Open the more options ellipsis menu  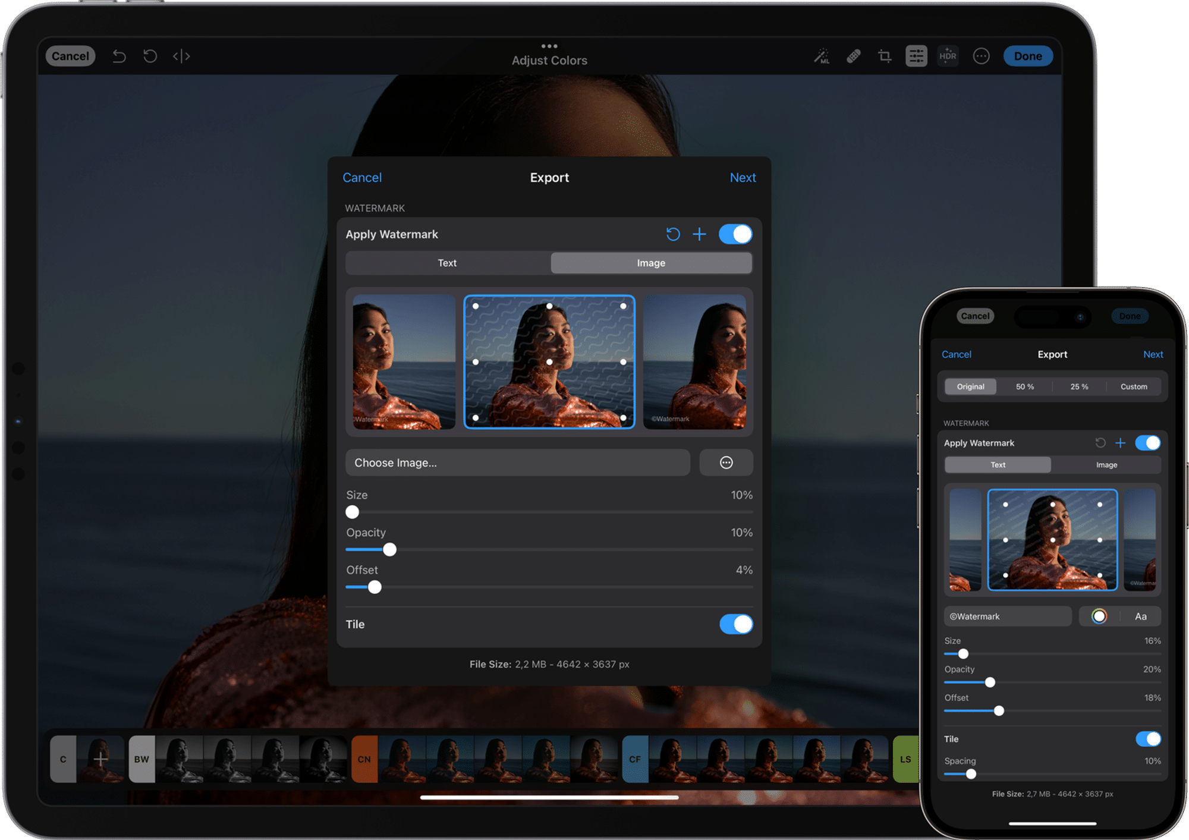[981, 56]
